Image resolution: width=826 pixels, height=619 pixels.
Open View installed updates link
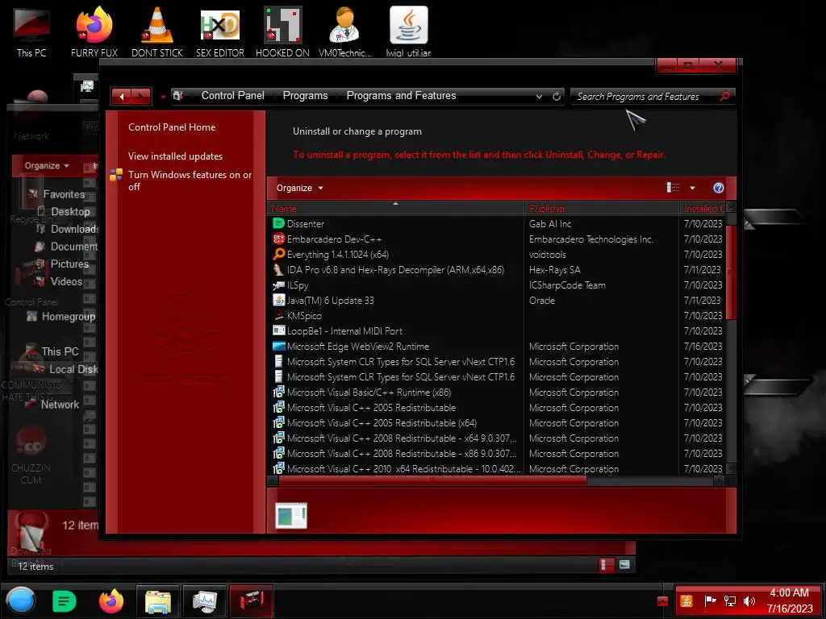pyautogui.click(x=175, y=156)
